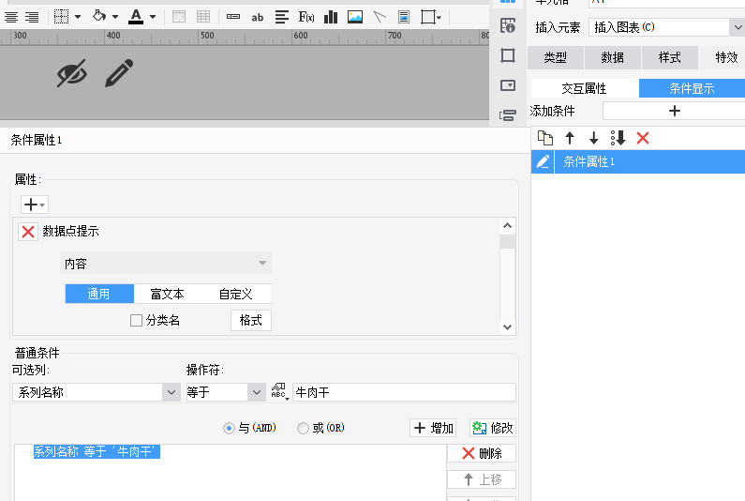Click the insert chart bar icon
Viewport: 745px width, 501px height.
pos(331,18)
